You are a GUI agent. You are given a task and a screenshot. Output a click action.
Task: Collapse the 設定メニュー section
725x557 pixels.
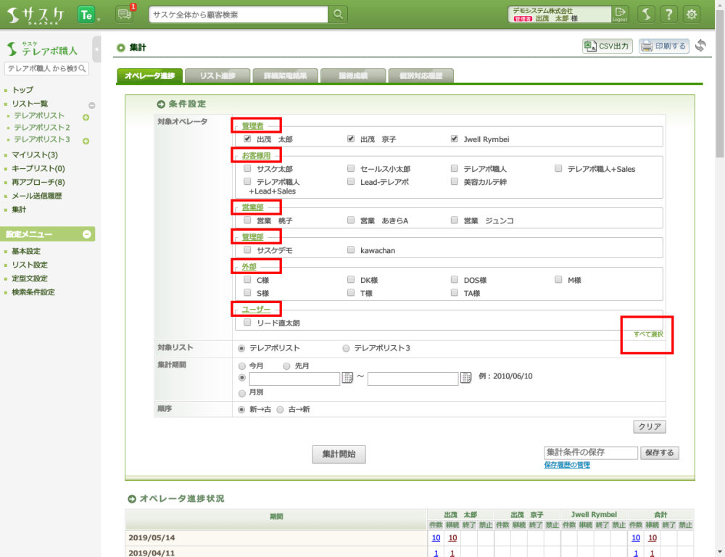[86, 234]
